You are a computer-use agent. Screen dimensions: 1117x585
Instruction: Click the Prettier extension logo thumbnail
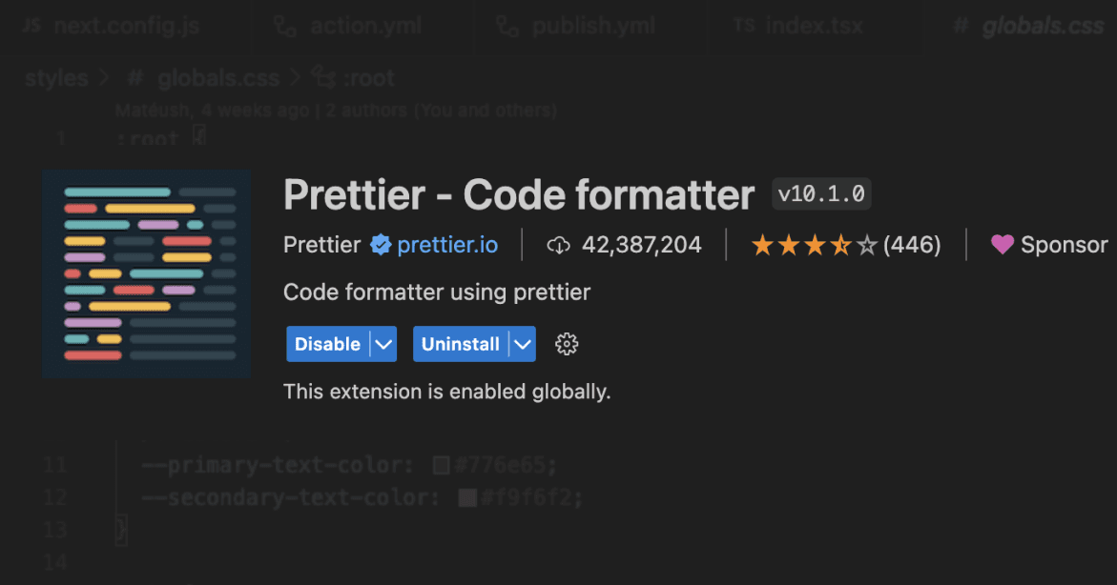pos(146,273)
